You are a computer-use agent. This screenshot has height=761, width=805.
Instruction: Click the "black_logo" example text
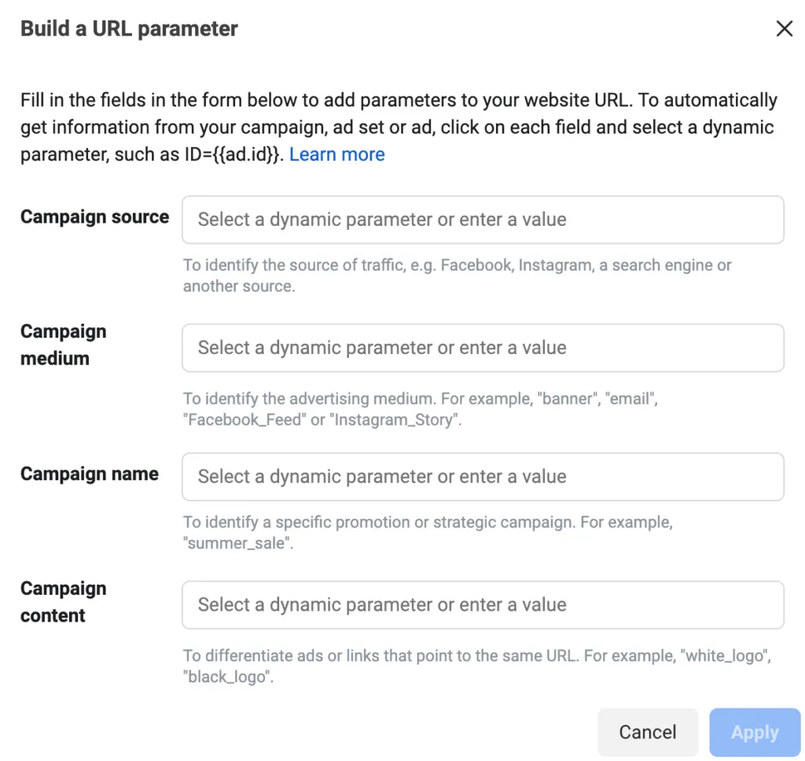(228, 677)
